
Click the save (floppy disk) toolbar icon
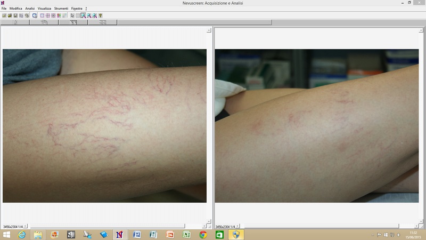(x=15, y=15)
